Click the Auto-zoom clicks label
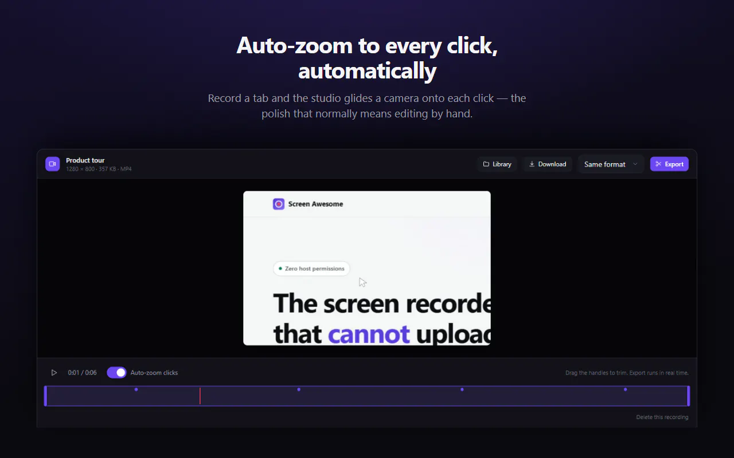This screenshot has width=734, height=458. 154,373
